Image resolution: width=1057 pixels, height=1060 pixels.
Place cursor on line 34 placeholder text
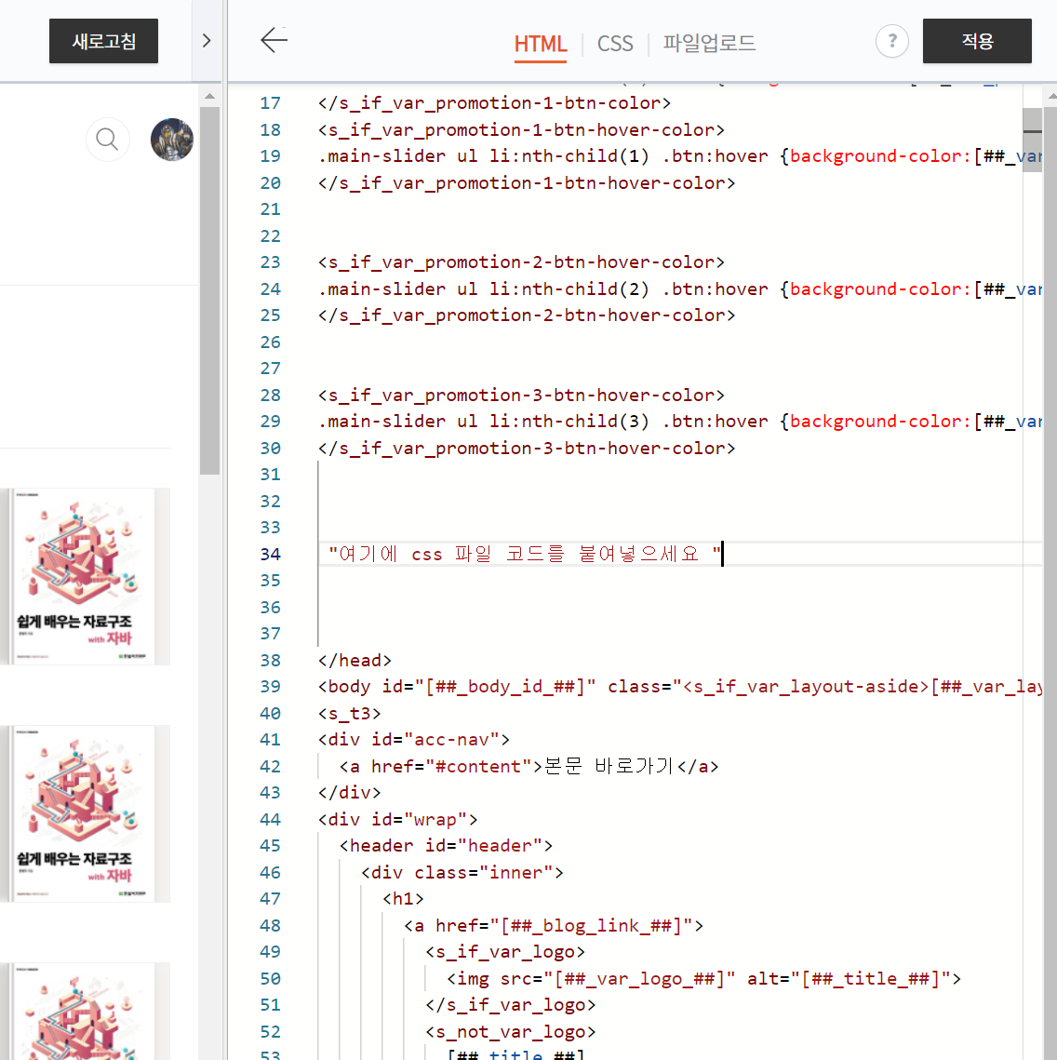pos(525,555)
